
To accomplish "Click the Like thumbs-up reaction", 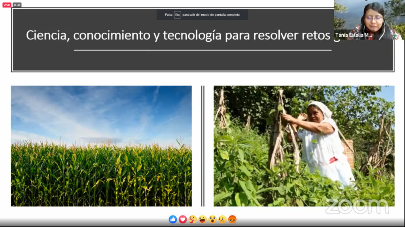I will [173, 220].
